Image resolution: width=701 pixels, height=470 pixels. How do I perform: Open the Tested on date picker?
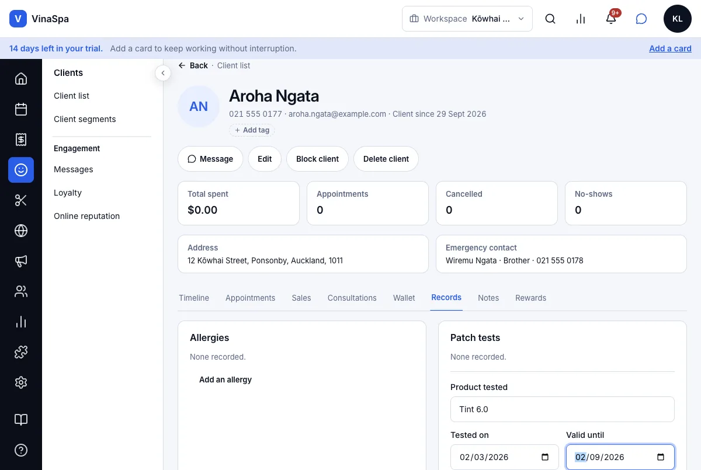(545, 457)
